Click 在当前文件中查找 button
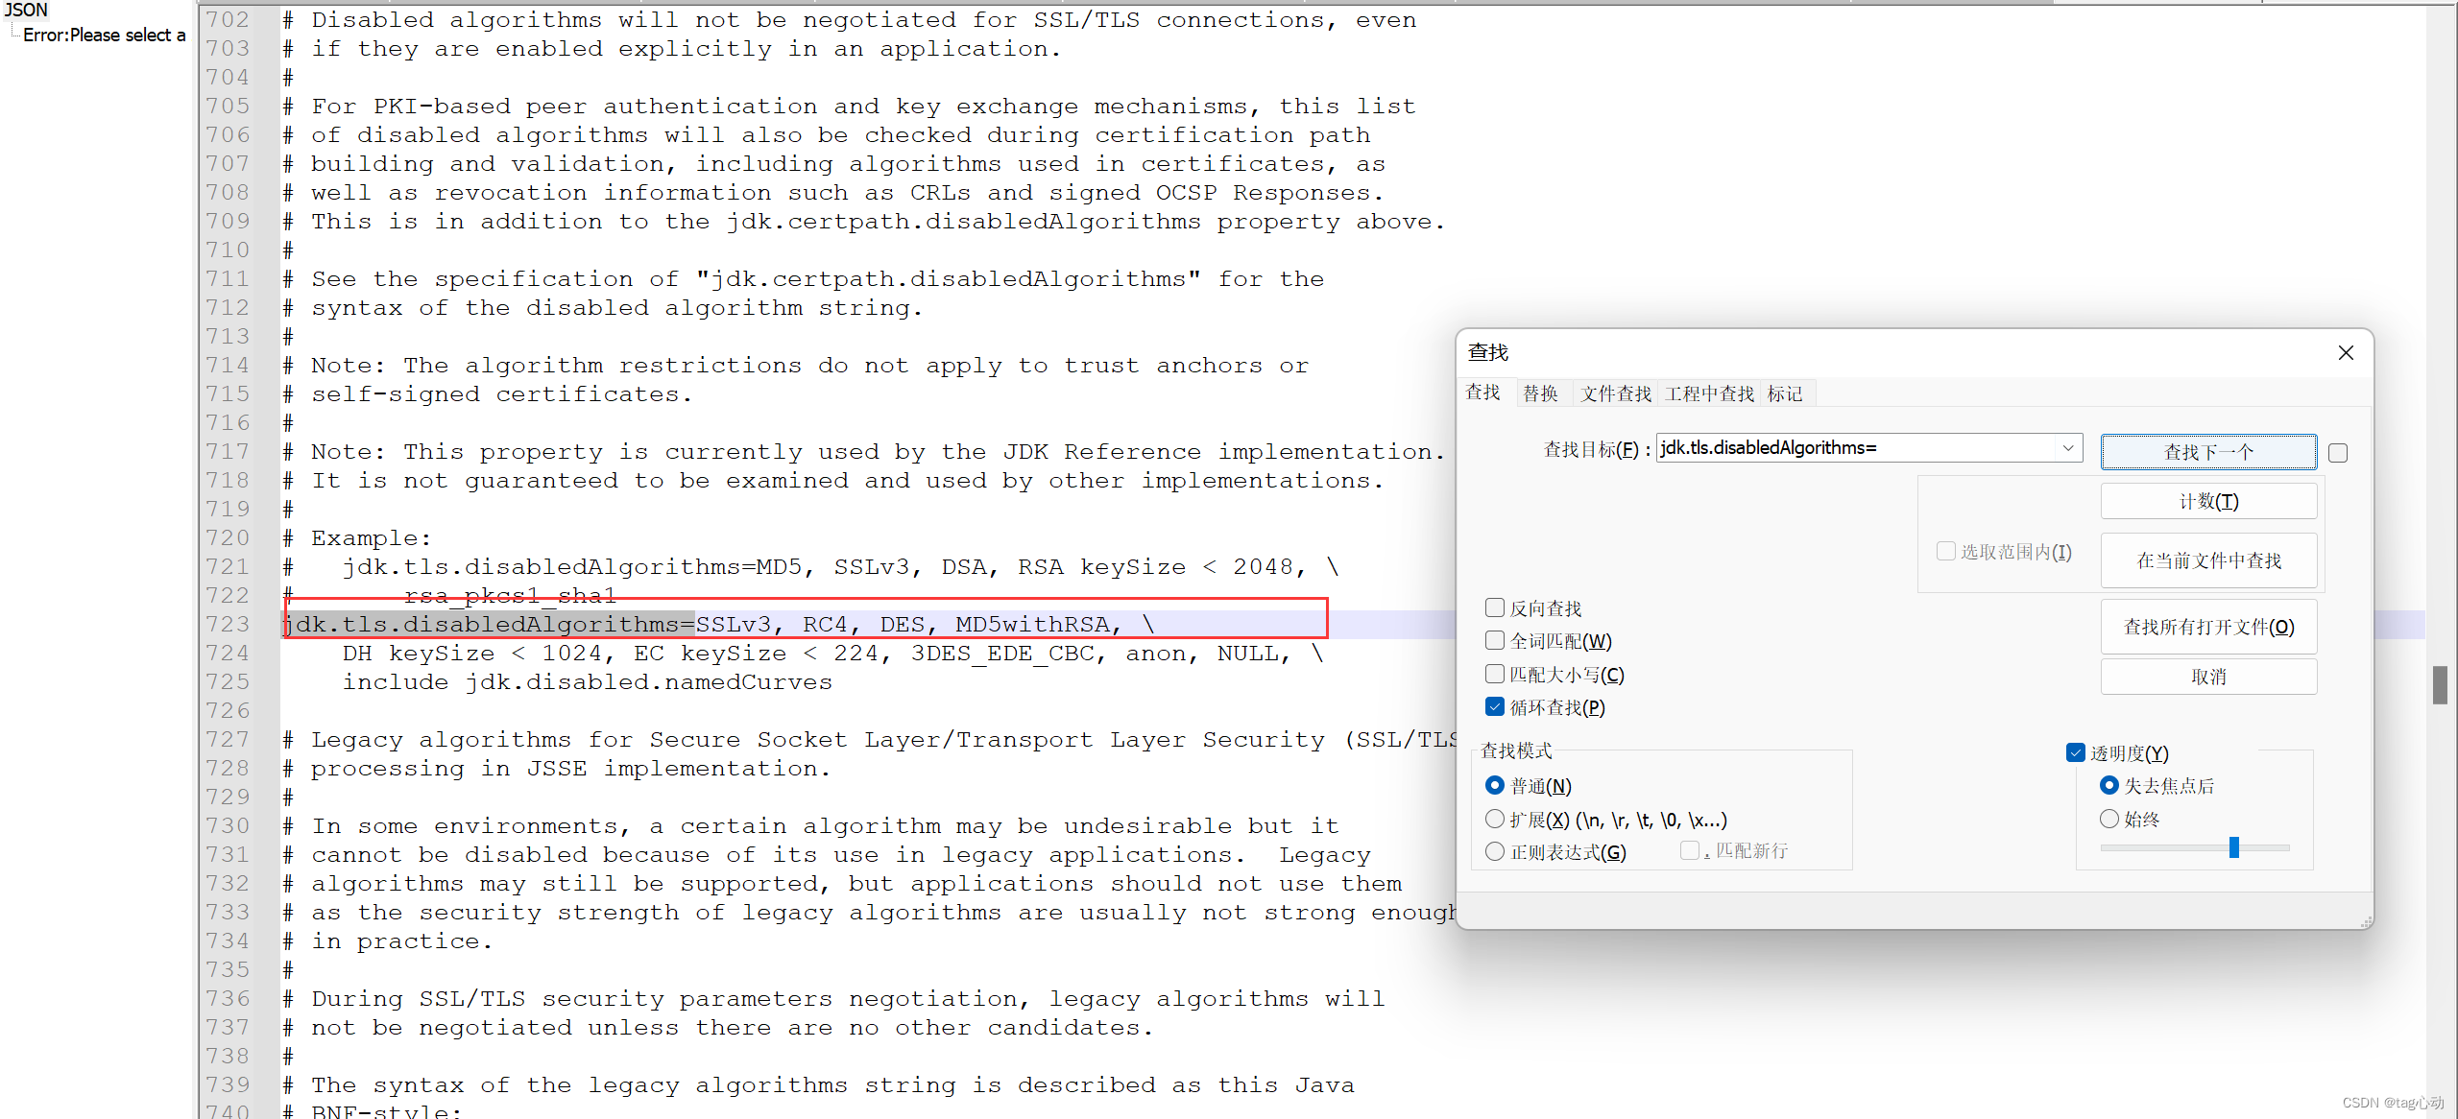 [2207, 560]
